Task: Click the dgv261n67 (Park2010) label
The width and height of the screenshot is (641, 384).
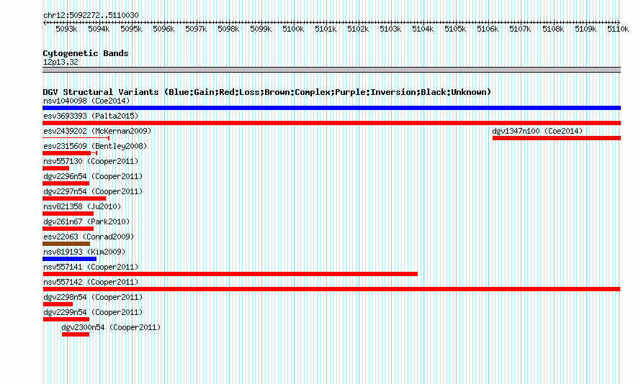Action: tap(86, 221)
